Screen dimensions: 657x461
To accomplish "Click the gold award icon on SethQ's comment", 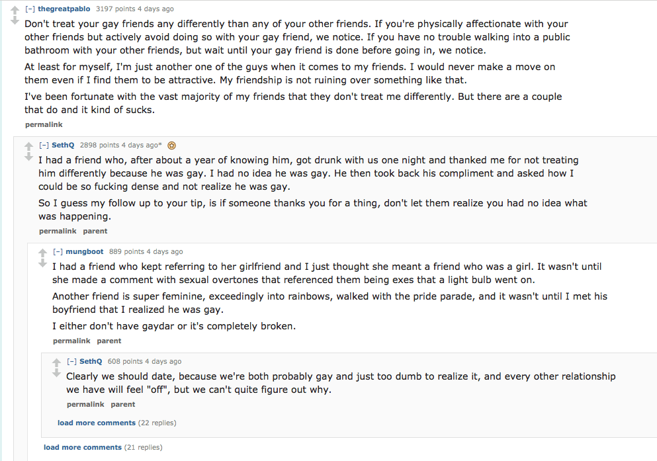I will pyautogui.click(x=171, y=145).
